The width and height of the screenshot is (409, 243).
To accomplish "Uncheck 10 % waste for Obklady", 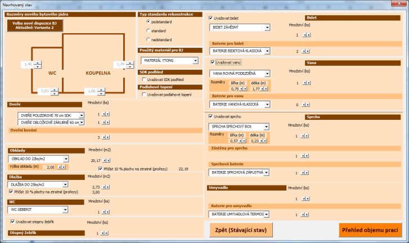I will click(x=100, y=169).
